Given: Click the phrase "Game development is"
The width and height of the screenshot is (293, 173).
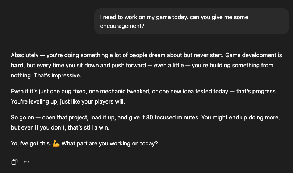Looking at the screenshot, I should click(254, 55).
